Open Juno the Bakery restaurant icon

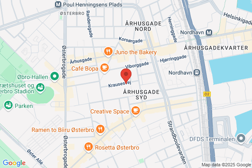click(x=108, y=52)
